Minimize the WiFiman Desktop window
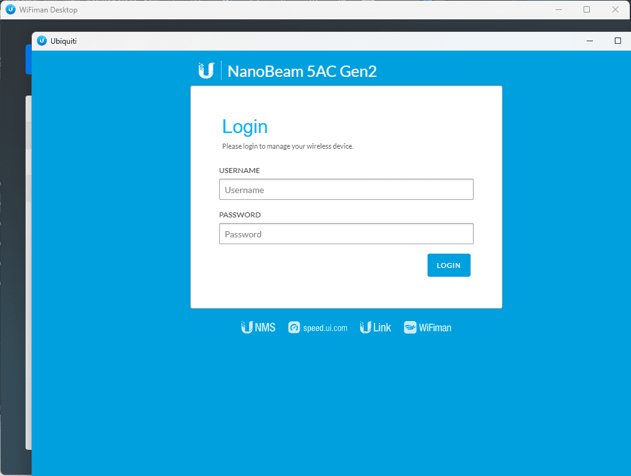Screen dimensions: 631x476 pyautogui.click(x=559, y=9)
